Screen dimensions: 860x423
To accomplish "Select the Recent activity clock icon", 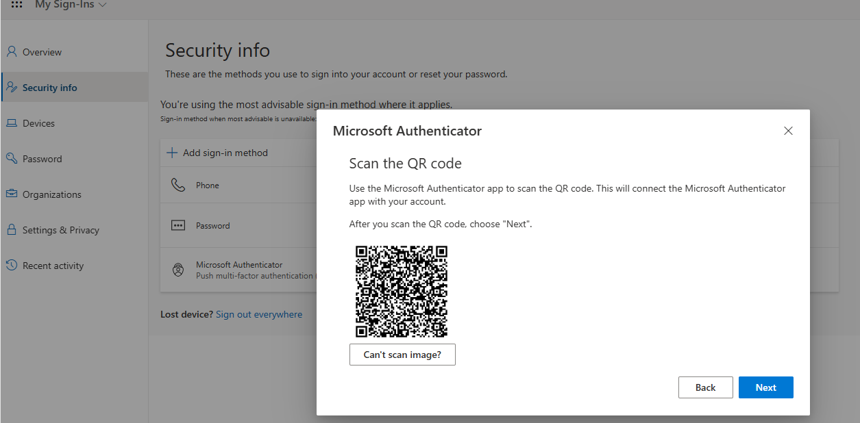I will click(x=12, y=265).
